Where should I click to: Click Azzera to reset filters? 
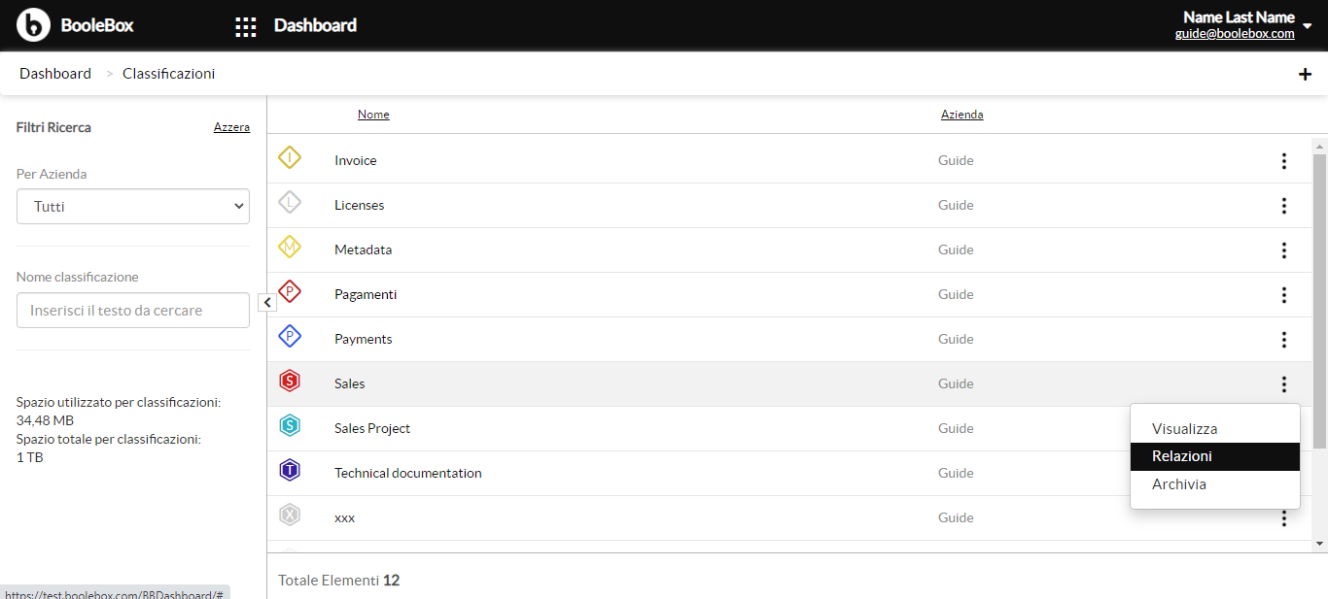pos(231,127)
